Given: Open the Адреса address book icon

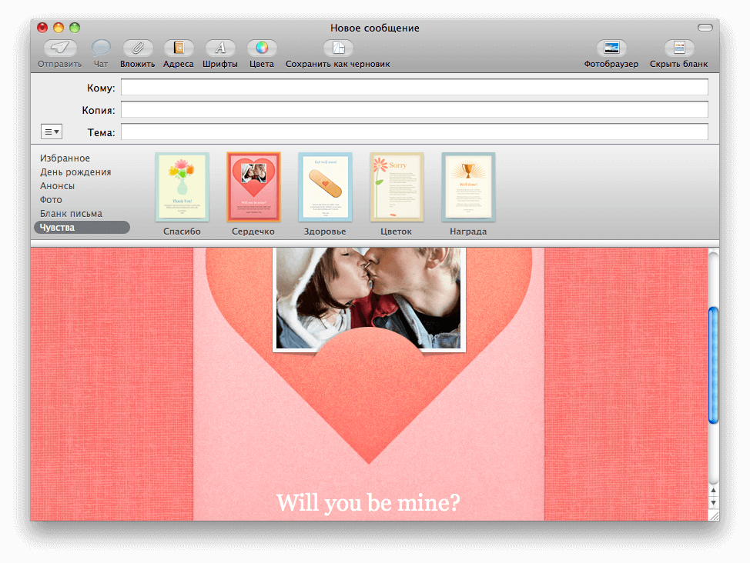Looking at the screenshot, I should pos(179,48).
